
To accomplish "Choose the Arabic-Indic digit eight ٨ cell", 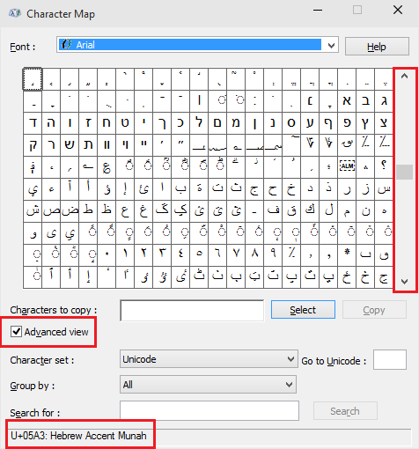I will (x=254, y=255).
